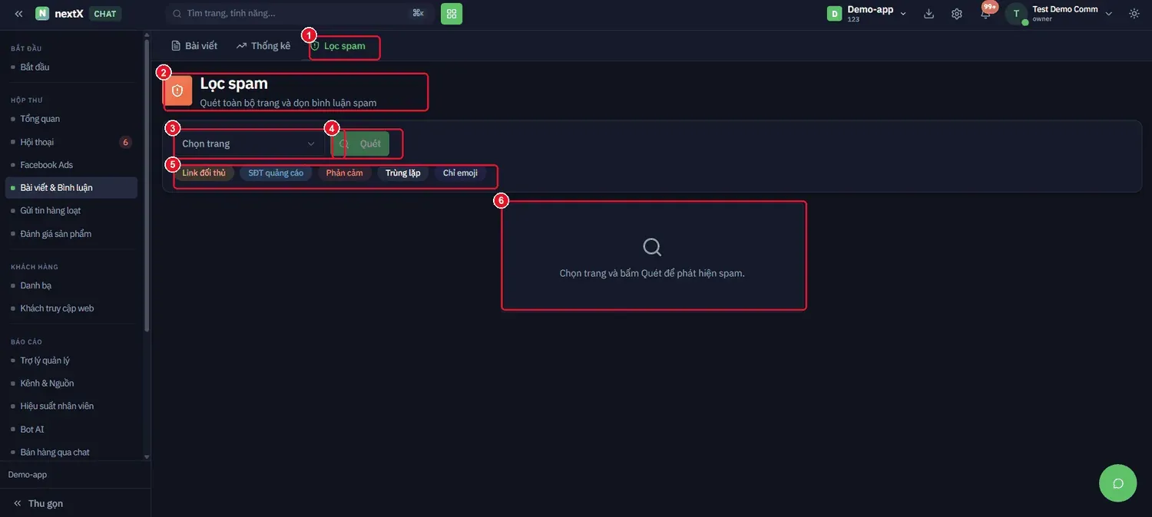Image resolution: width=1152 pixels, height=517 pixels.
Task: Switch to the Thống kê tab
Action: tap(263, 46)
